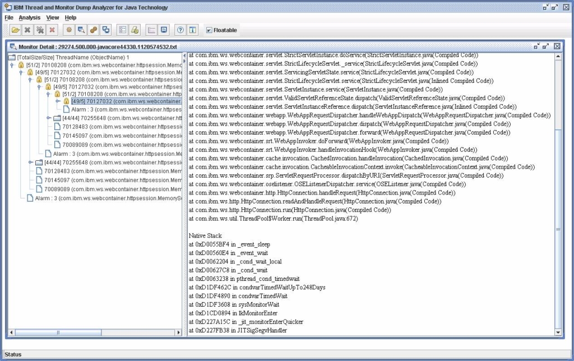Click the 'HttpConnection.readAndHandleRequest' stack line
The width and height of the screenshot is (574, 361).
point(315,201)
